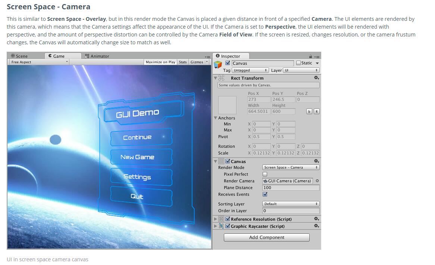Open the Reference Resolution gear menu
Image resolution: width=435 pixels, height=265 pixels.
click(x=316, y=219)
